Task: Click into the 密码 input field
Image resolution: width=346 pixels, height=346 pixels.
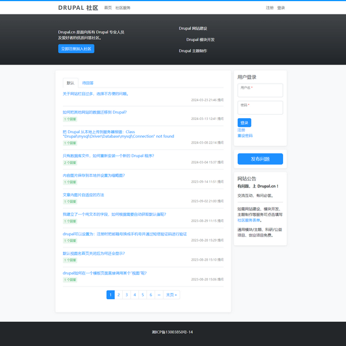Action: (x=259, y=108)
